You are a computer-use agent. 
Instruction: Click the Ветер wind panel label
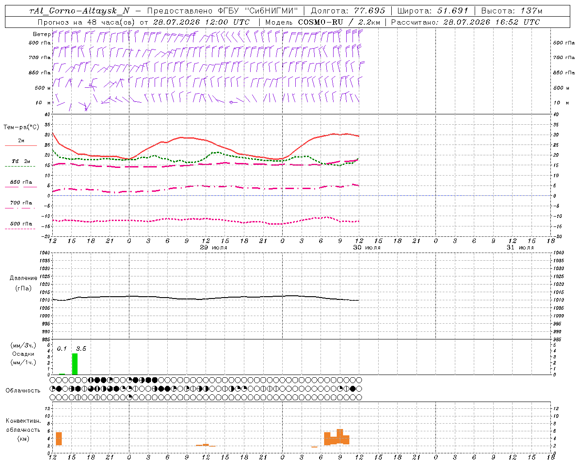pyautogui.click(x=41, y=34)
